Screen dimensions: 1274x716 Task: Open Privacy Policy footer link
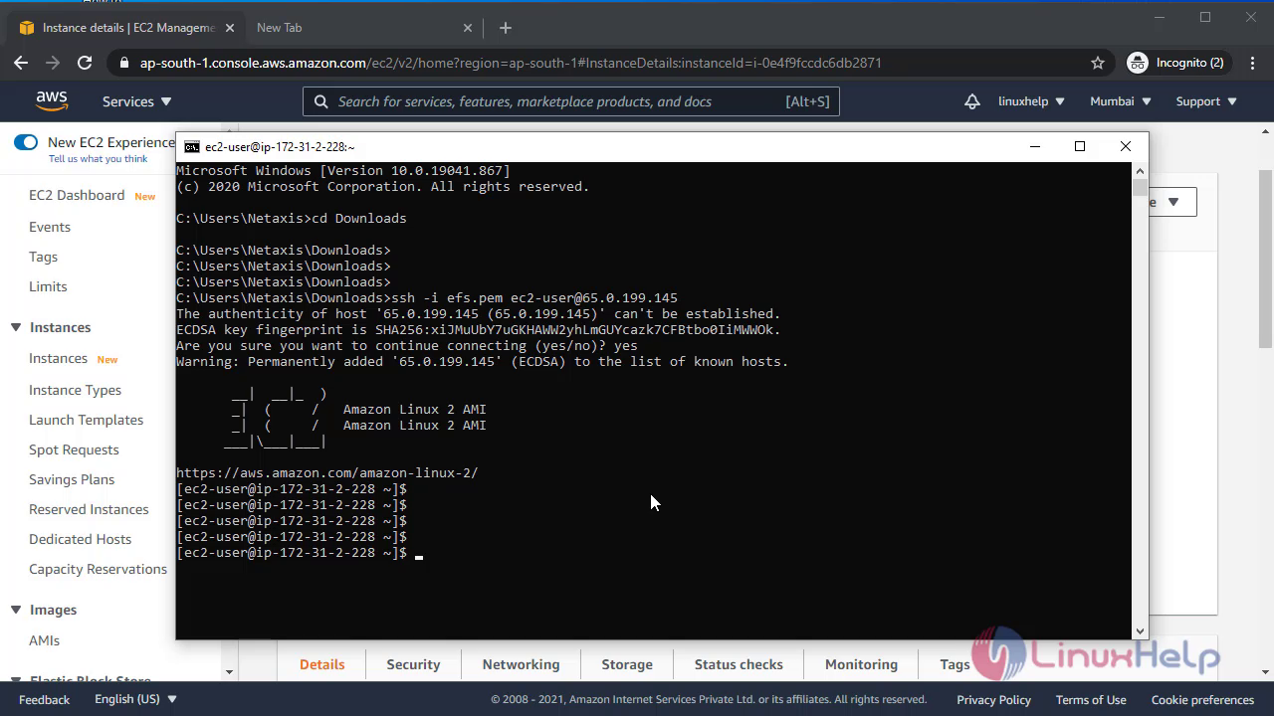click(993, 699)
